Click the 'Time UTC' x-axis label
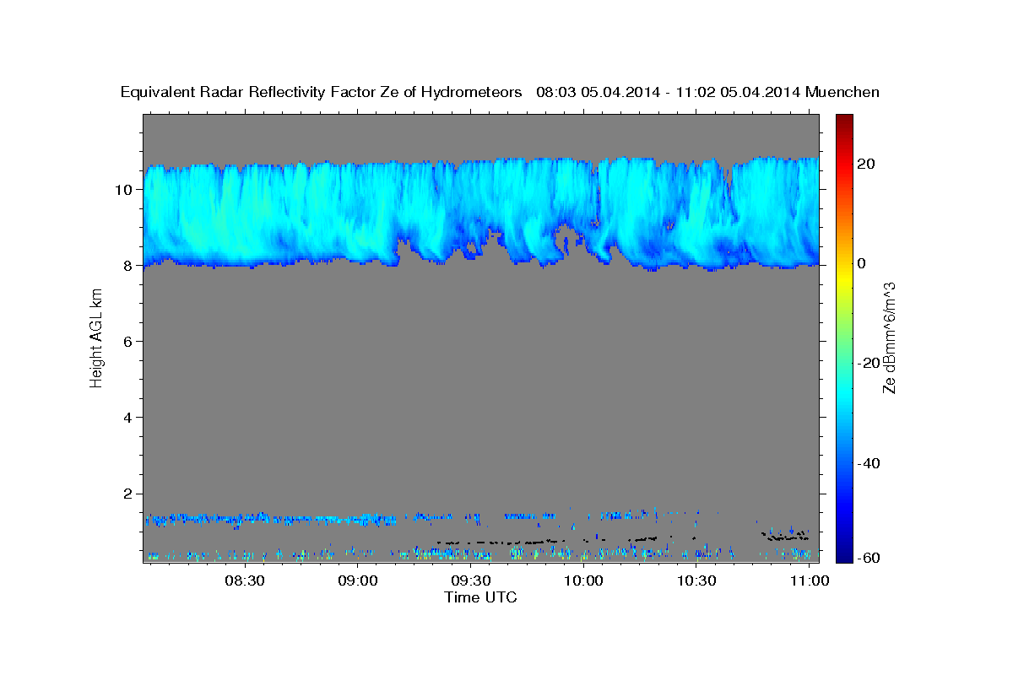This screenshot has width=1013, height=675. pos(480,597)
